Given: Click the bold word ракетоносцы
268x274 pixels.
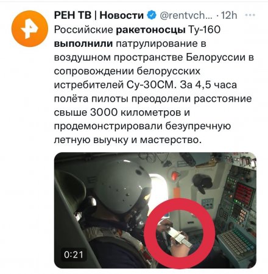Looking at the screenshot, I should (150, 30).
